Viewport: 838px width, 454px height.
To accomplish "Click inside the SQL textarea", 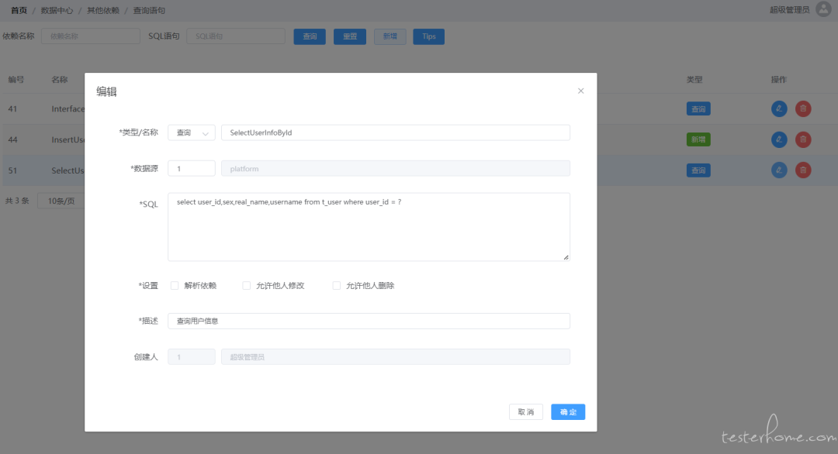I will 369,227.
